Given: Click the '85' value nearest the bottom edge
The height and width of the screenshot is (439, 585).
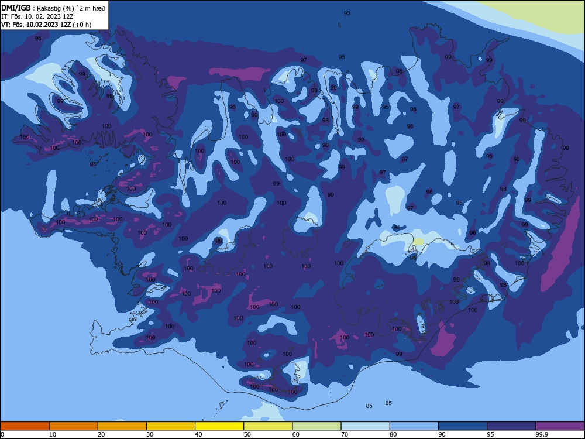Looking at the screenshot, I should 369,406.
